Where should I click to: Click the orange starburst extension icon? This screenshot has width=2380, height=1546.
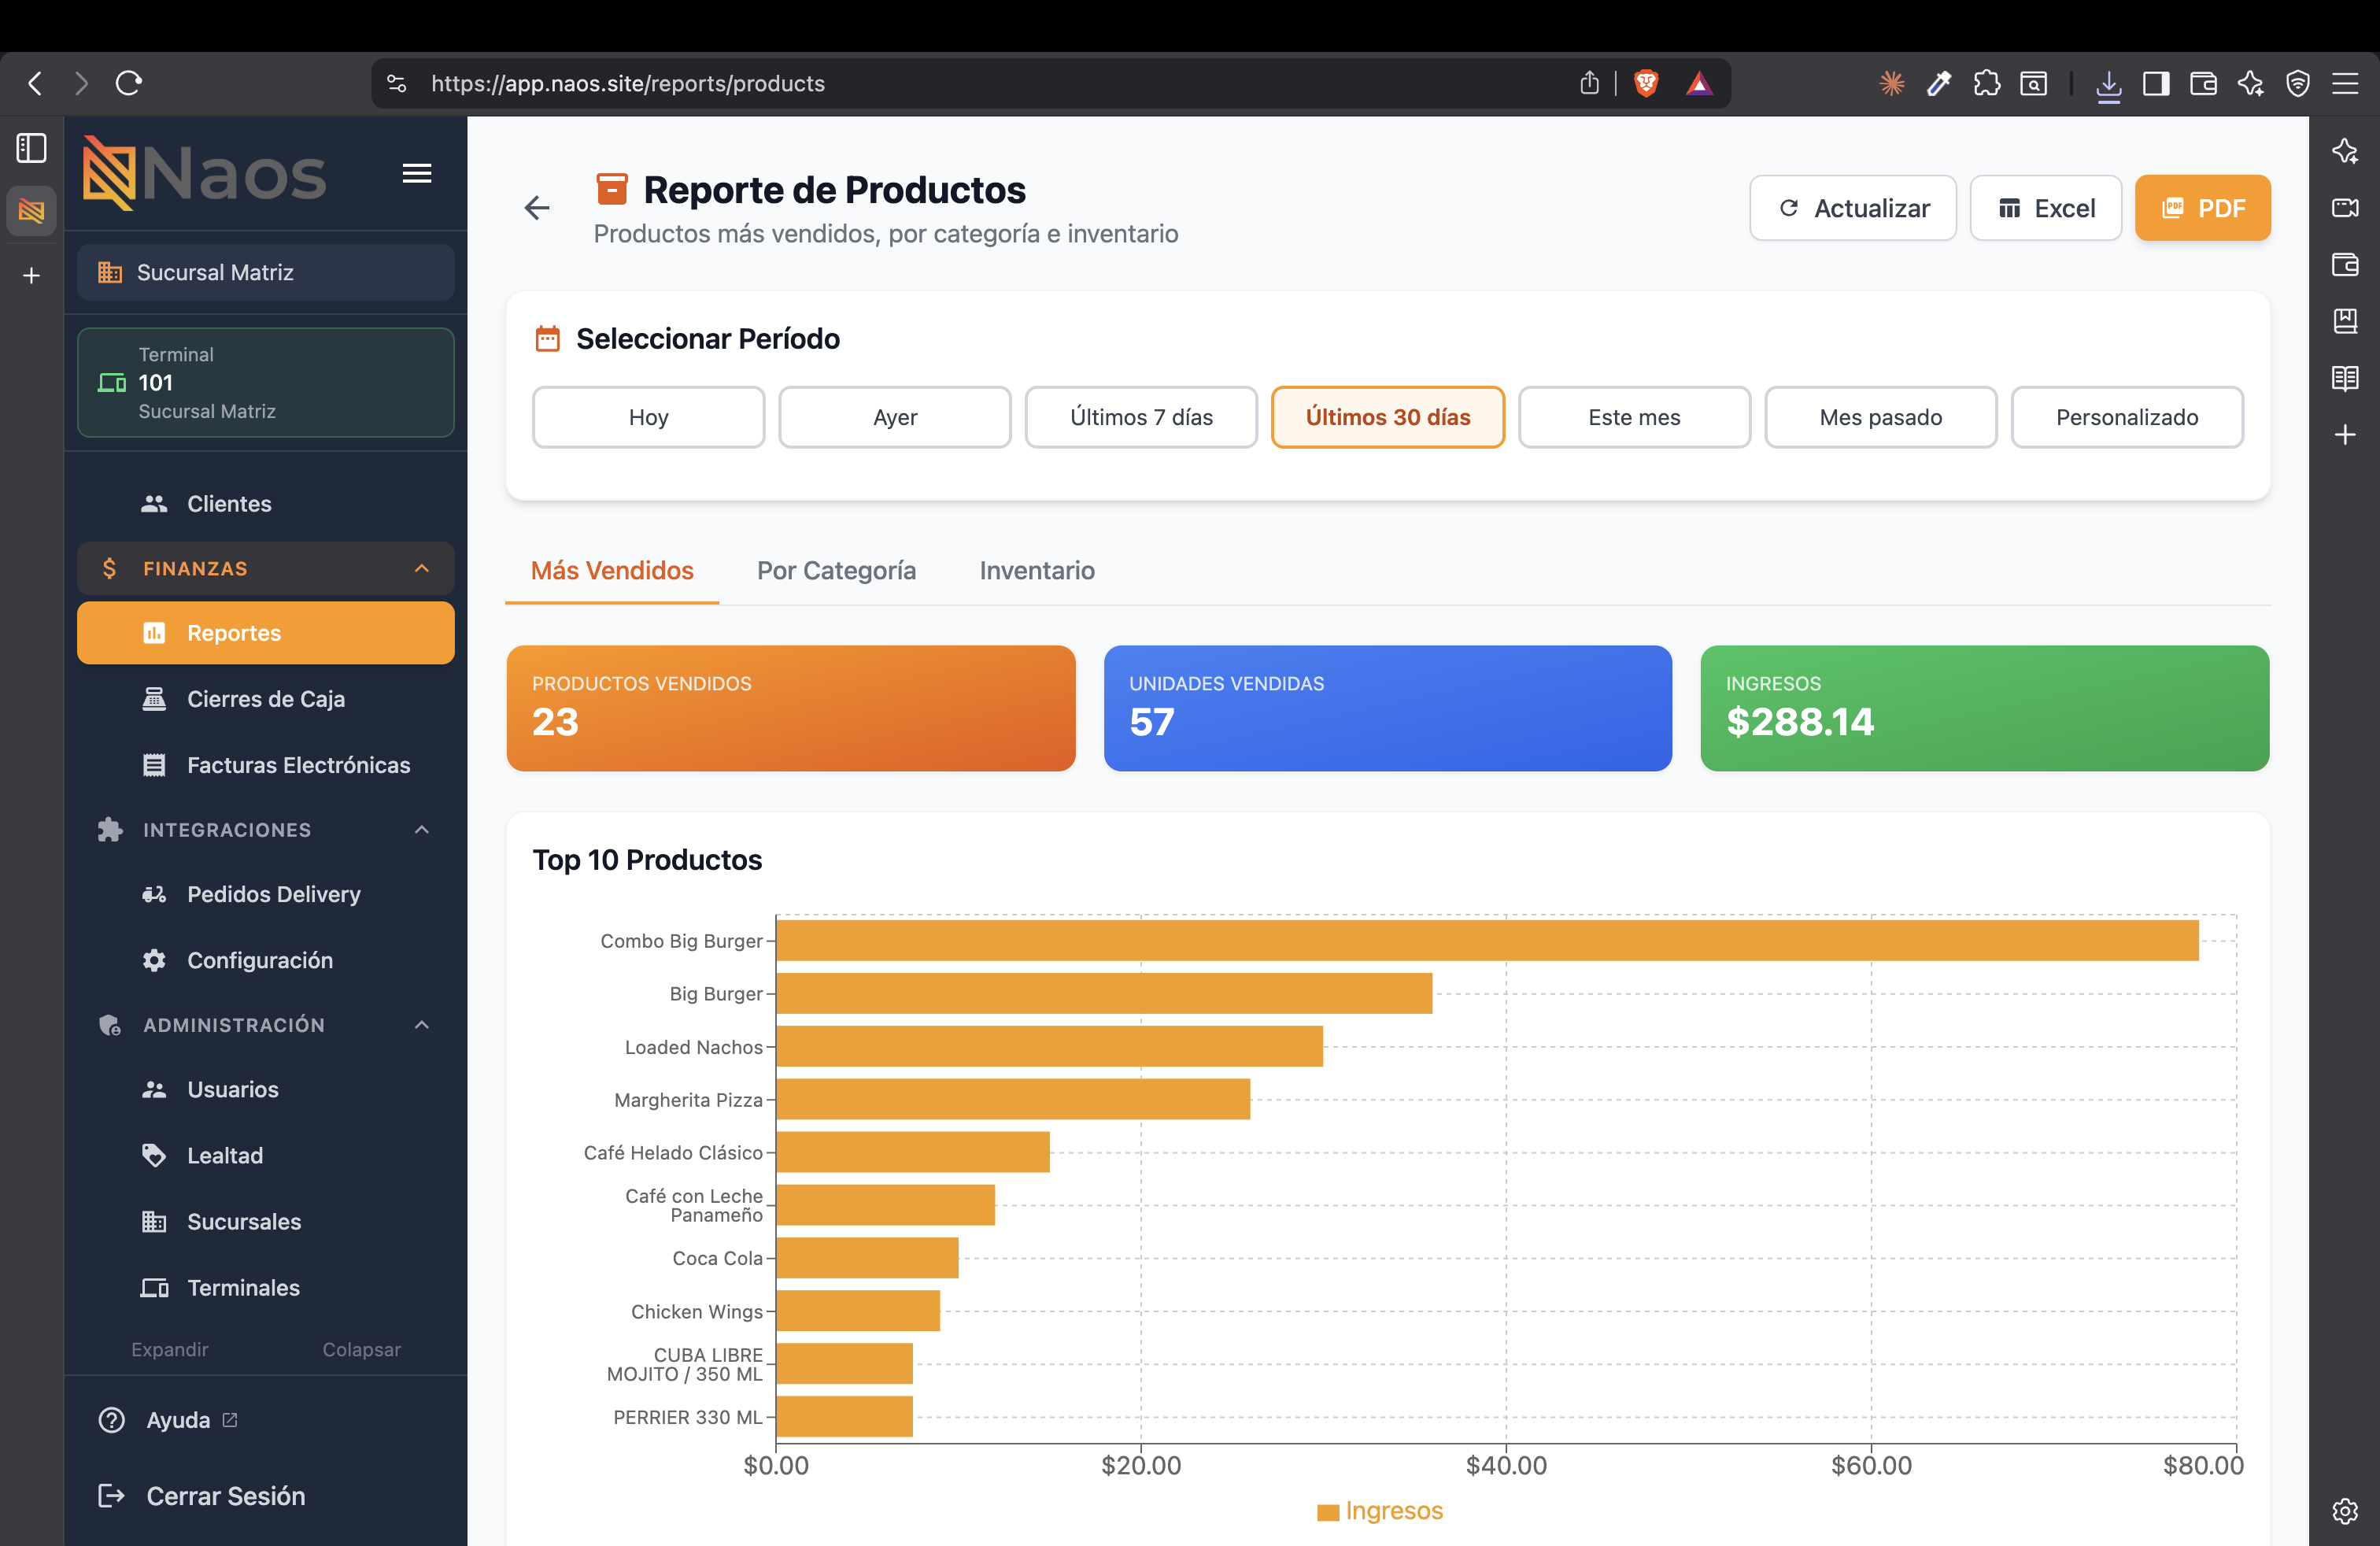[x=1892, y=83]
